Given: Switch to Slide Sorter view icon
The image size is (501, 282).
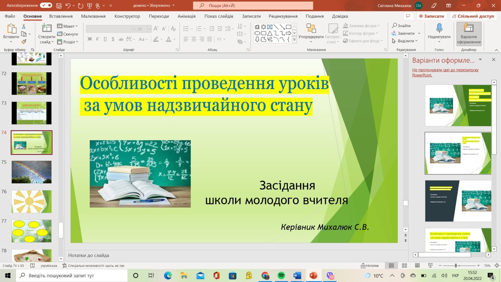Looking at the screenshot, I should (404, 266).
